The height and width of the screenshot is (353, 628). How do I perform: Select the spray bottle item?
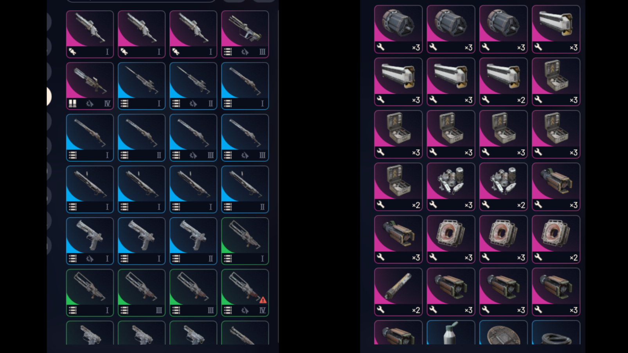coord(451,332)
